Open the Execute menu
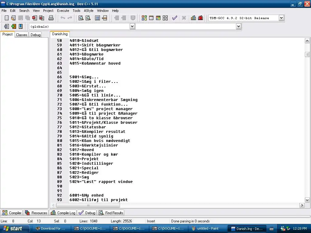Image resolution: width=311 pixels, height=233 pixels. tap(63, 11)
